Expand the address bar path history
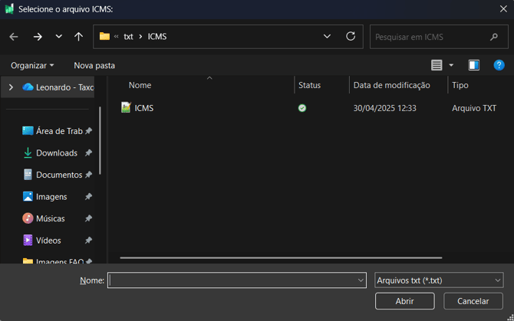 point(328,36)
